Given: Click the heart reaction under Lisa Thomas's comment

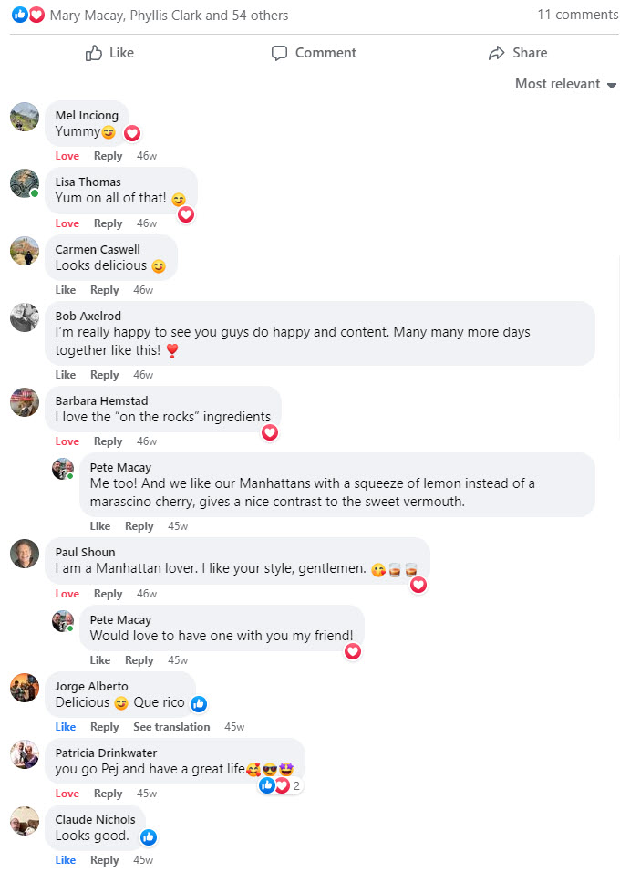Looking at the screenshot, I should coord(186,214).
